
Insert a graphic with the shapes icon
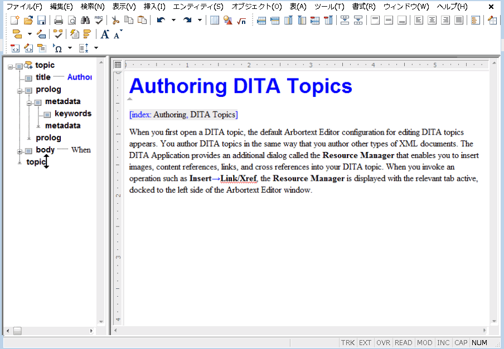(228, 20)
